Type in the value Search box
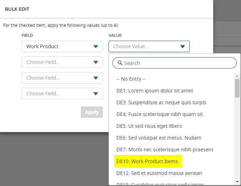Viewport: 241px width, 186px height. 178,63
